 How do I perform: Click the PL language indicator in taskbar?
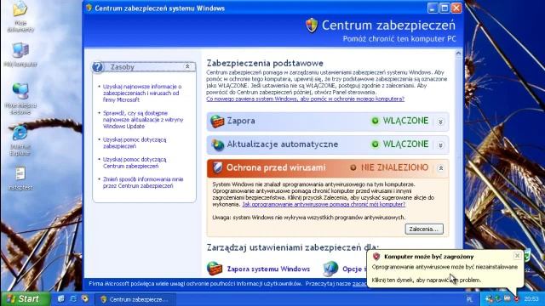pos(469,299)
